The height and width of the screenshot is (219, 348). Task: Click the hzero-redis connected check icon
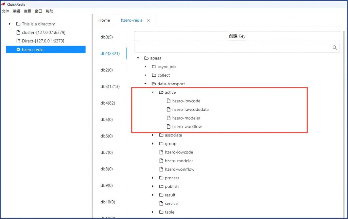[x=18, y=50]
